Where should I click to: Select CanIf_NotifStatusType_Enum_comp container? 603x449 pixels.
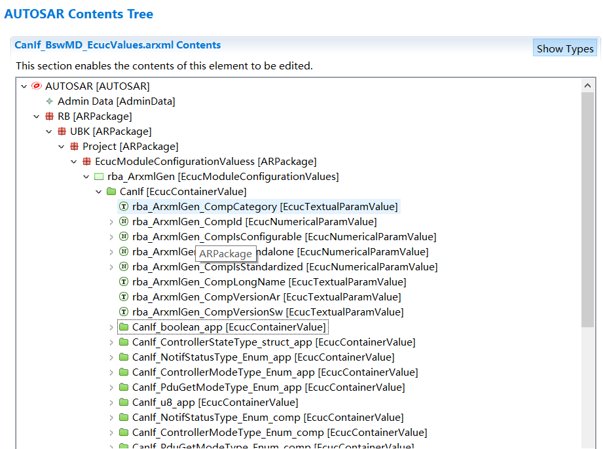tap(267, 418)
